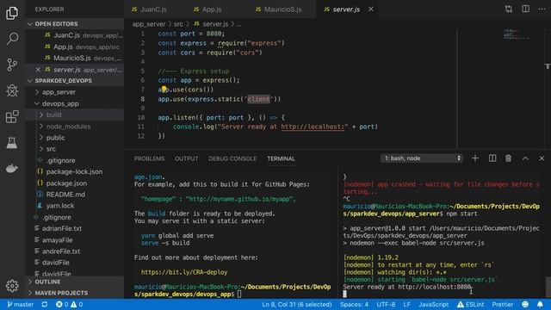Open the Extensions view
The height and width of the screenshot is (310, 551).
[x=12, y=117]
